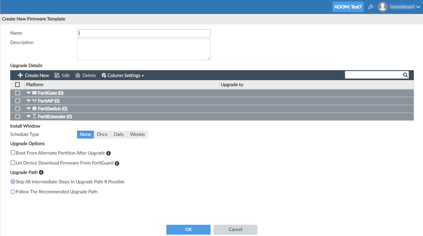The width and height of the screenshot is (423, 236).
Task: Enable Boot From Alternate Partition After Upgrade
Action: (13, 152)
